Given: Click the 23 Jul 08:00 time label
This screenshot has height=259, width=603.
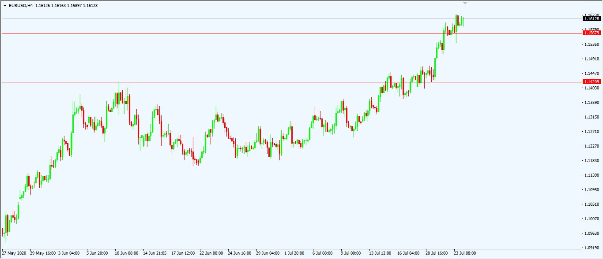Looking at the screenshot, I should pos(465,253).
